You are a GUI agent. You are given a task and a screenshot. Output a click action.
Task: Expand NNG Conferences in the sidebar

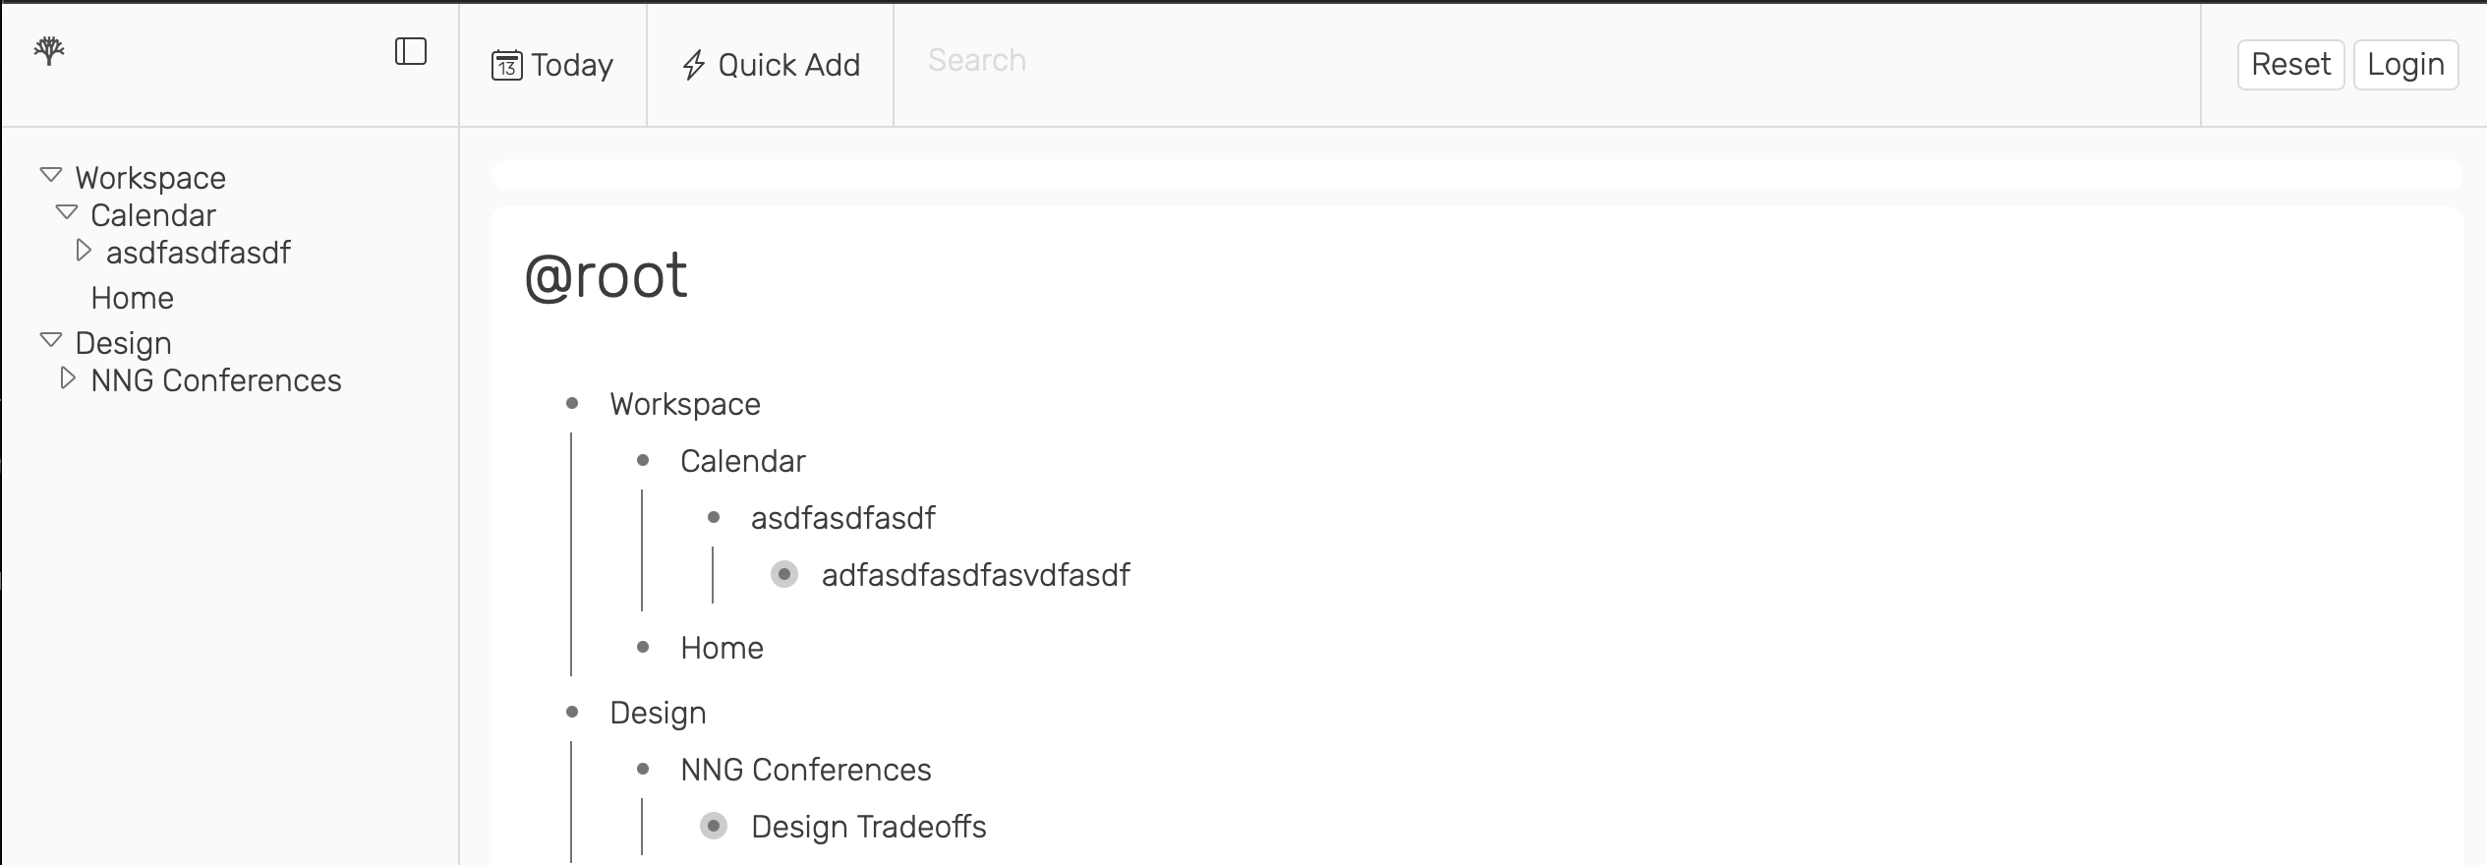(x=68, y=378)
